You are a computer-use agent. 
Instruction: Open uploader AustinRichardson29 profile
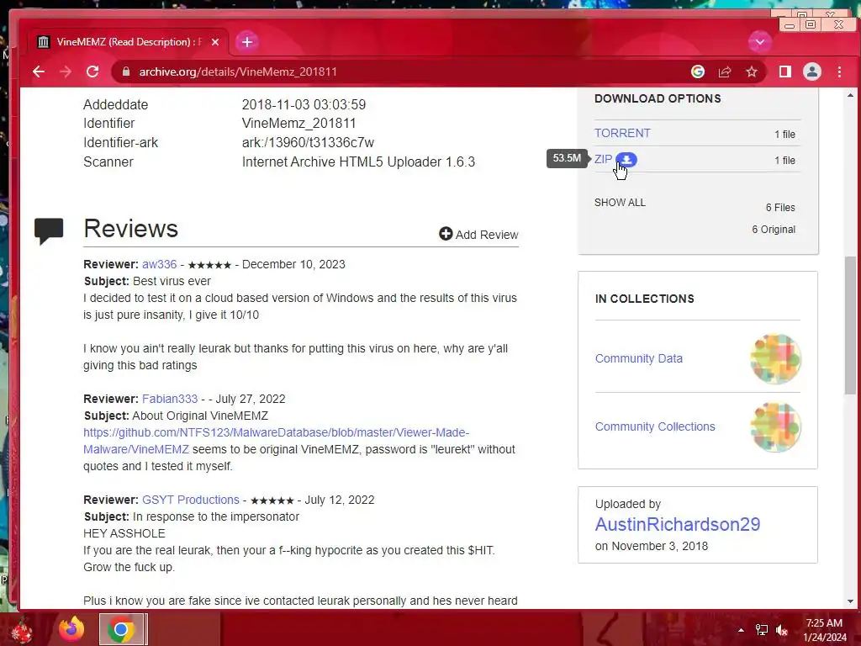[678, 524]
